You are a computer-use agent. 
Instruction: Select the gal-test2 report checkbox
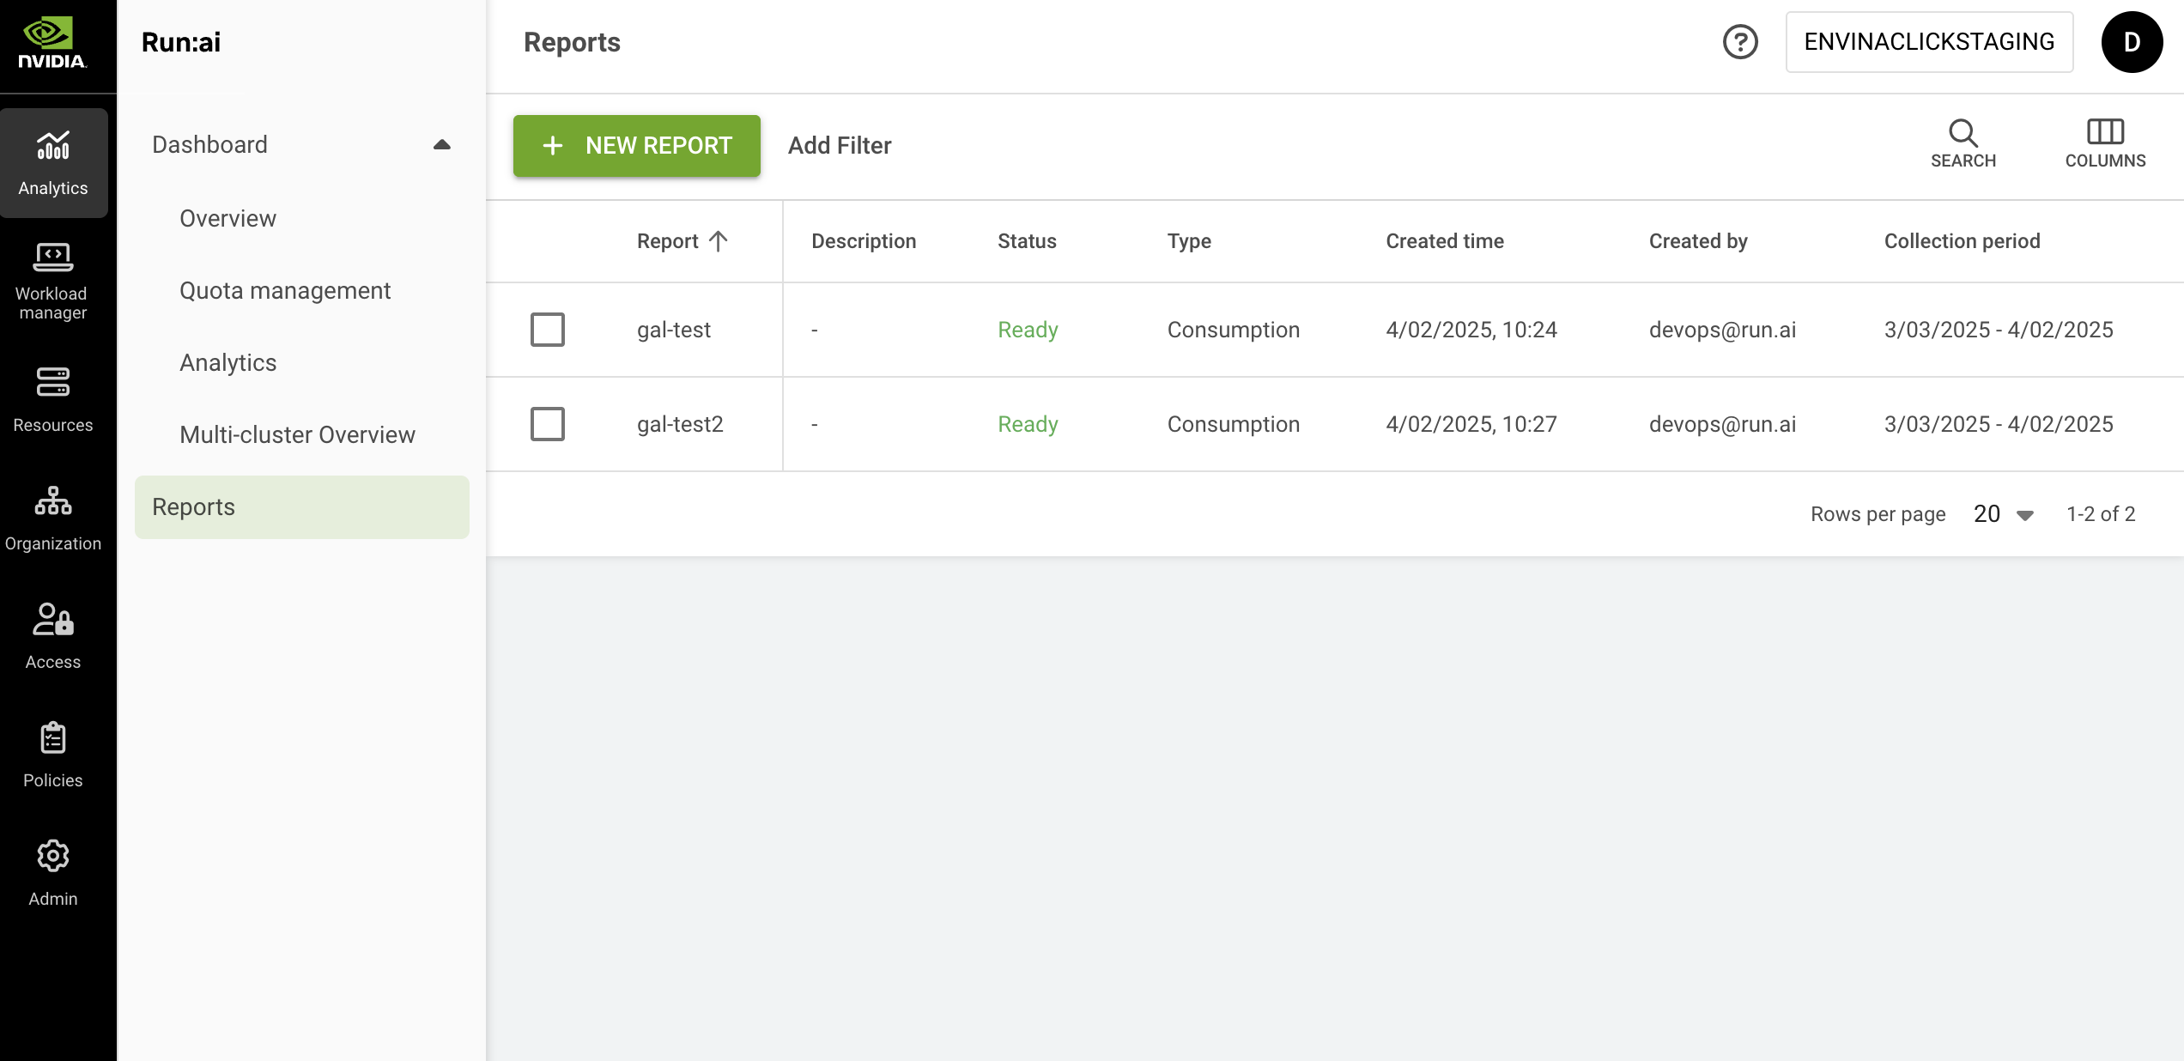point(548,424)
